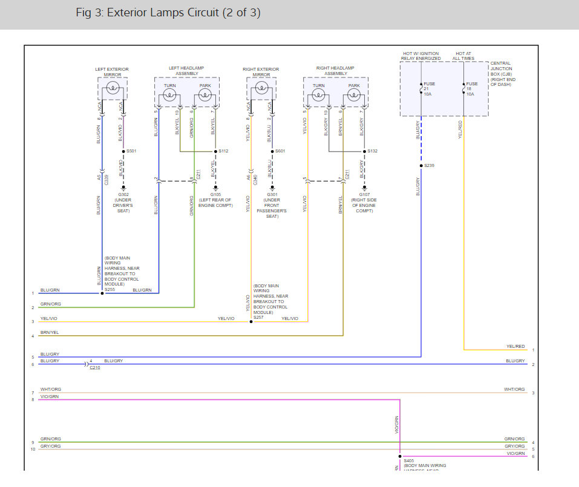
Task: Click the Right Exterior Mirror lamp symbol
Action: point(262,88)
